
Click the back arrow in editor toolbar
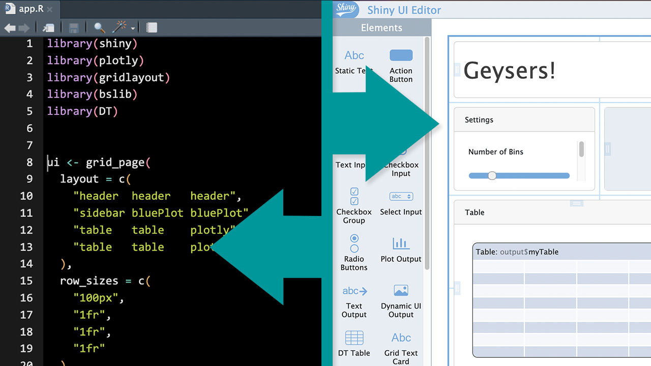pyautogui.click(x=10, y=28)
